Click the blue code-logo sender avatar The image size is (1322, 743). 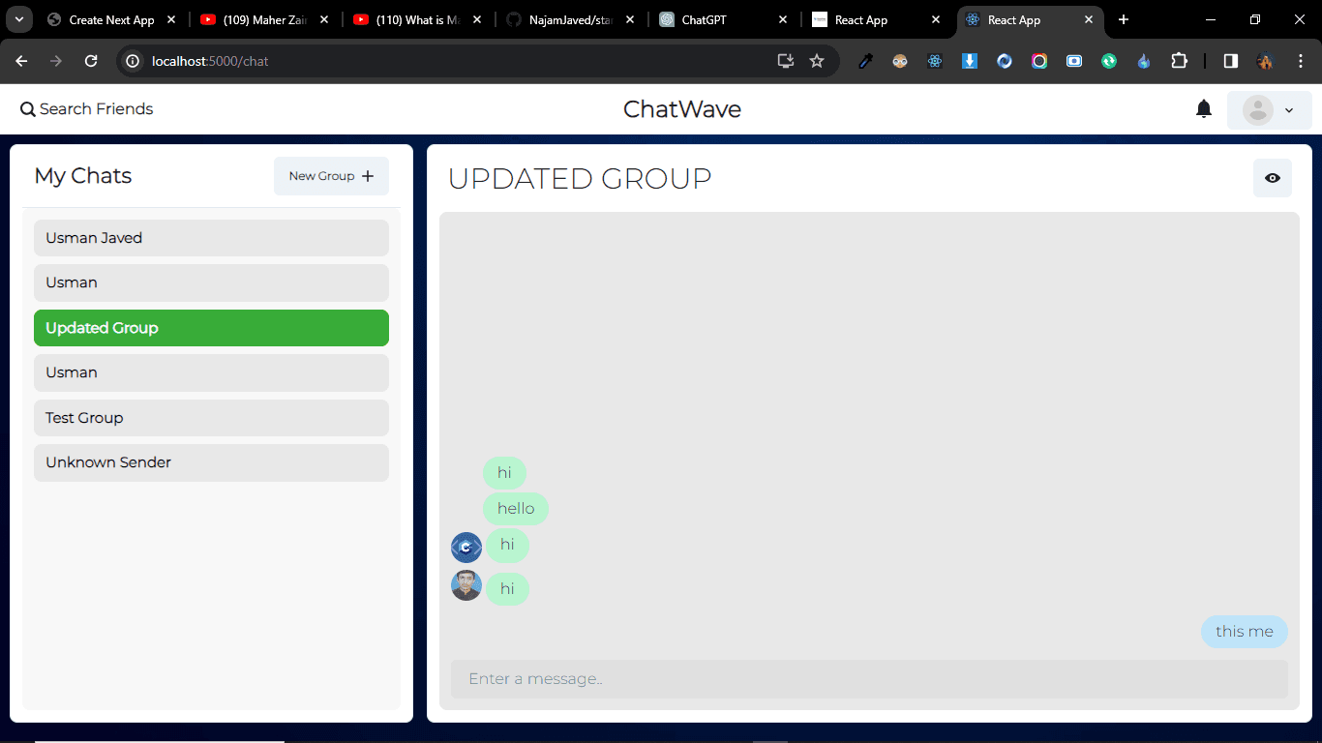point(466,548)
